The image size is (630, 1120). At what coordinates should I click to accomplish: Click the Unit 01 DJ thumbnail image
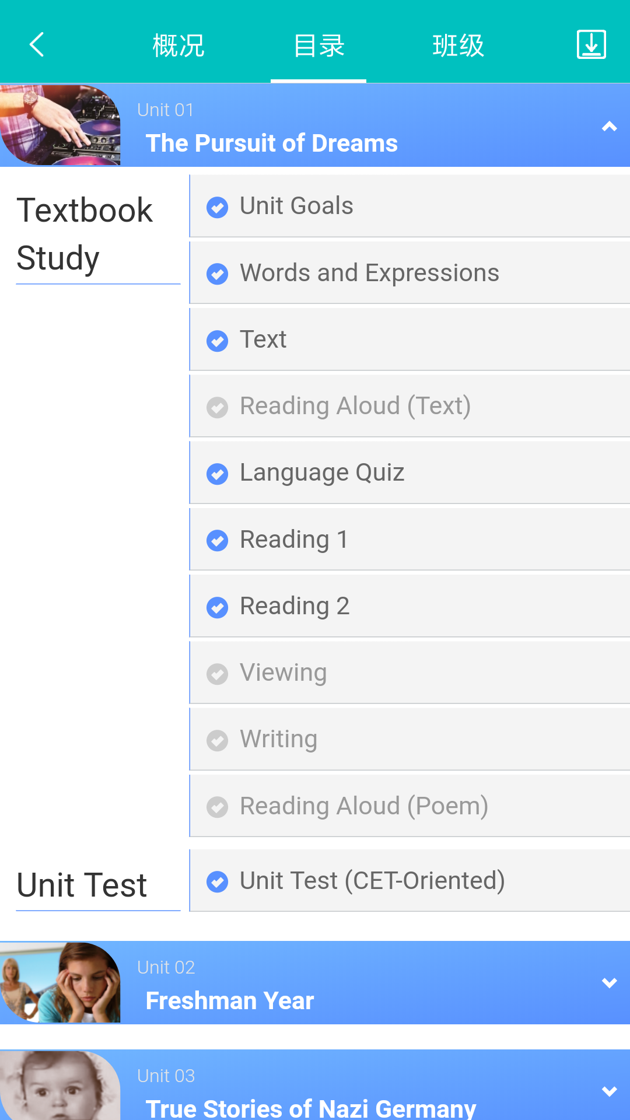pyautogui.click(x=60, y=125)
